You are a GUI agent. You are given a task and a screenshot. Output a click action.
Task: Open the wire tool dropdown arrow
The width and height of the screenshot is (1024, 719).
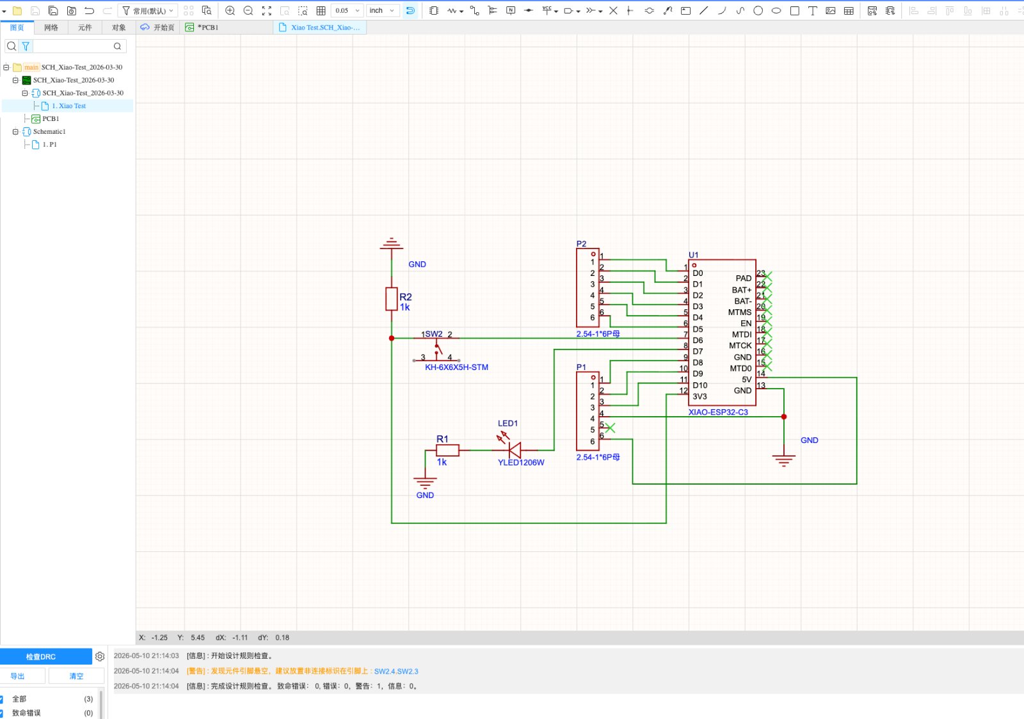tap(461, 12)
